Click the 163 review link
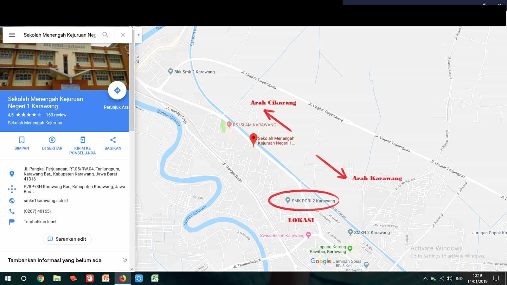507x285 pixels. (56, 115)
